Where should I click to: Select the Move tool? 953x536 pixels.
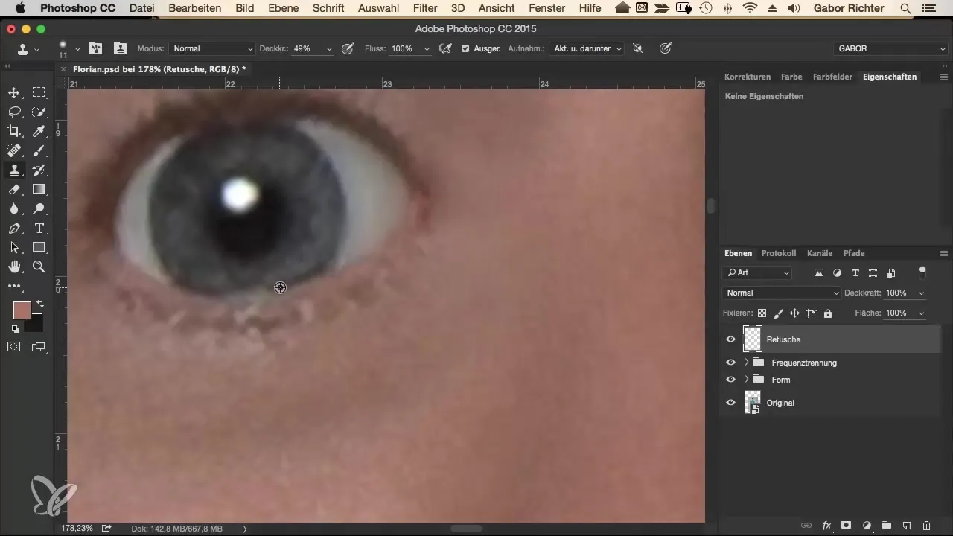(14, 93)
